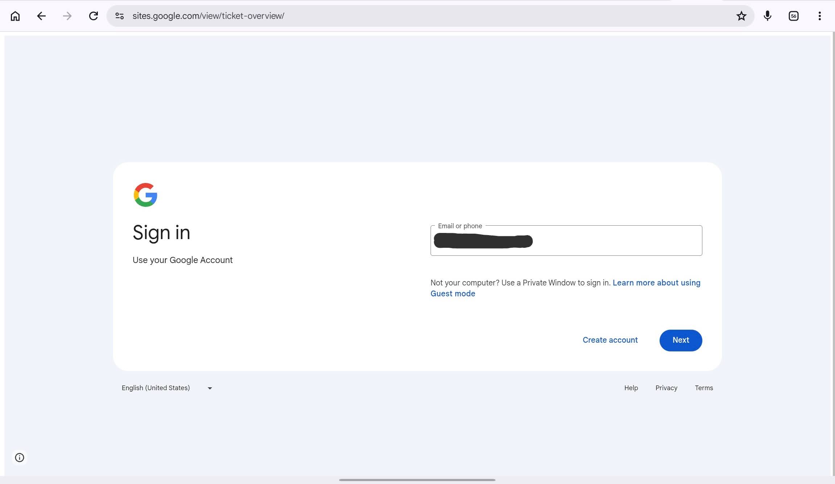This screenshot has height=484, width=835.
Task: Reload the page with refresh icon
Action: [x=94, y=16]
